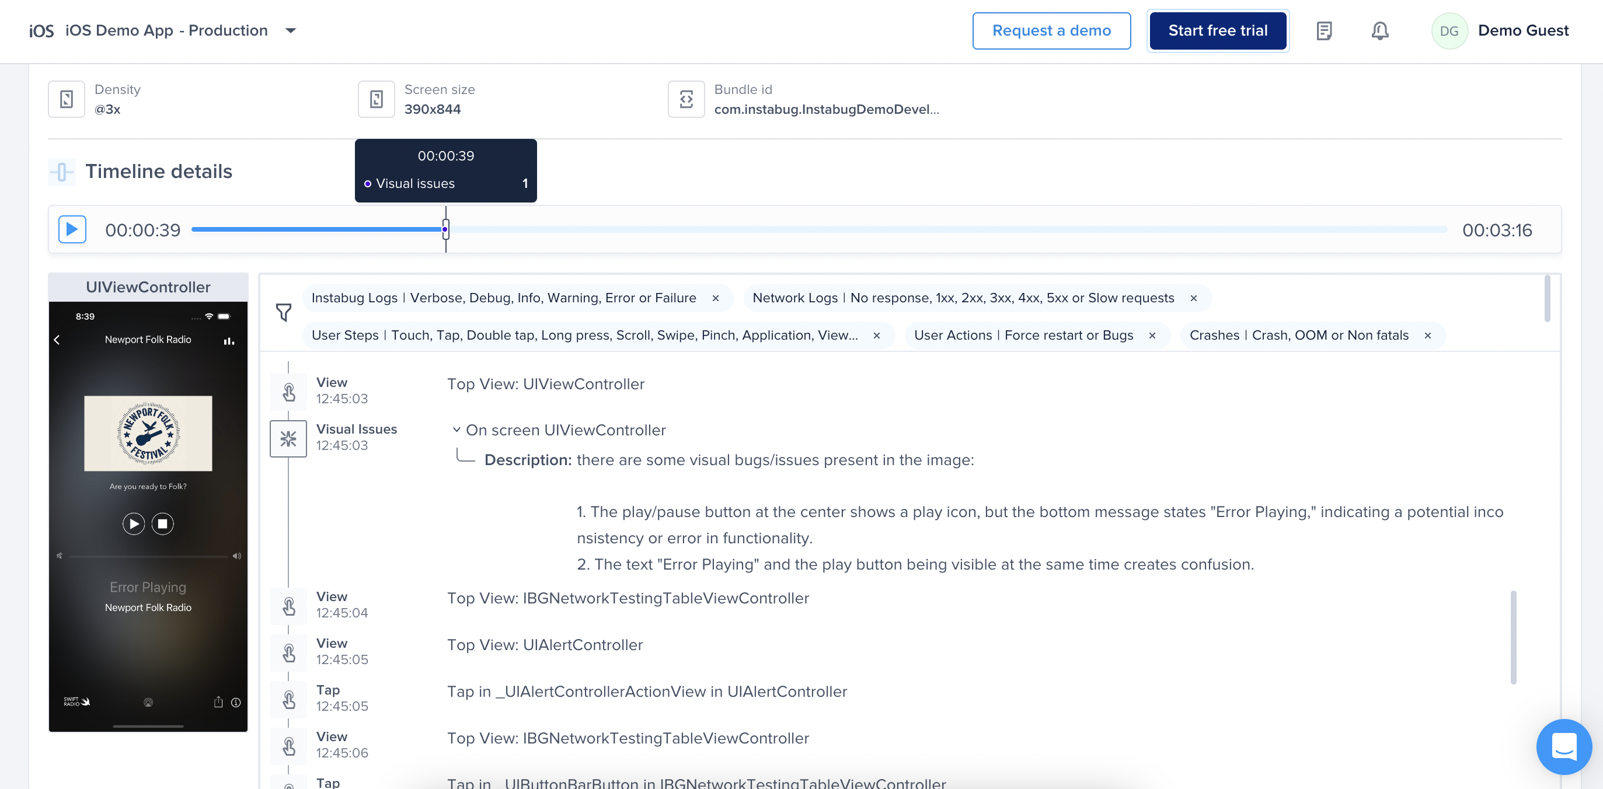This screenshot has height=789, width=1603.
Task: Click the Instabug Logs filter chip text
Action: pyautogui.click(x=503, y=298)
